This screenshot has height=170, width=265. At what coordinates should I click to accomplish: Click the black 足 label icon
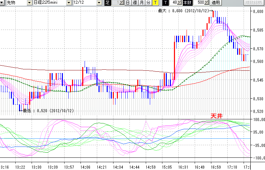pyautogui.click(x=107, y=3)
